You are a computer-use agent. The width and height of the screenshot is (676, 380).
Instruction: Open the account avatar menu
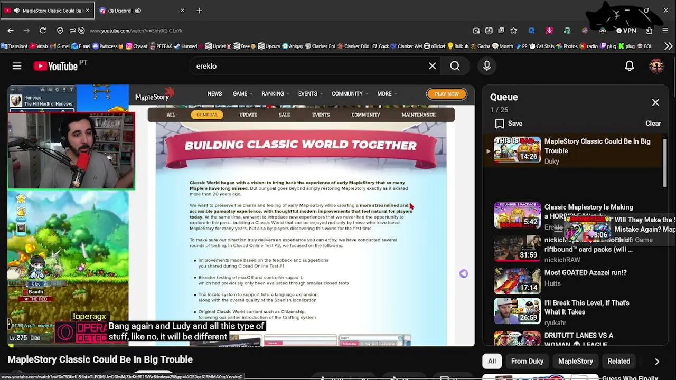pos(656,66)
